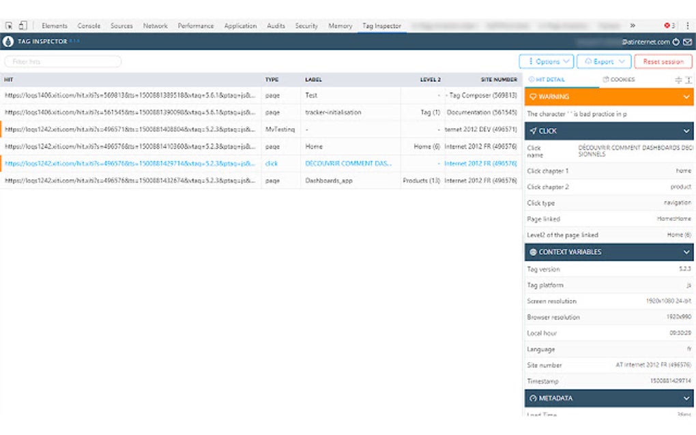Image resolution: width=696 pixels, height=435 pixels.
Task: Click inside the Filter hits search field
Action: [62, 61]
